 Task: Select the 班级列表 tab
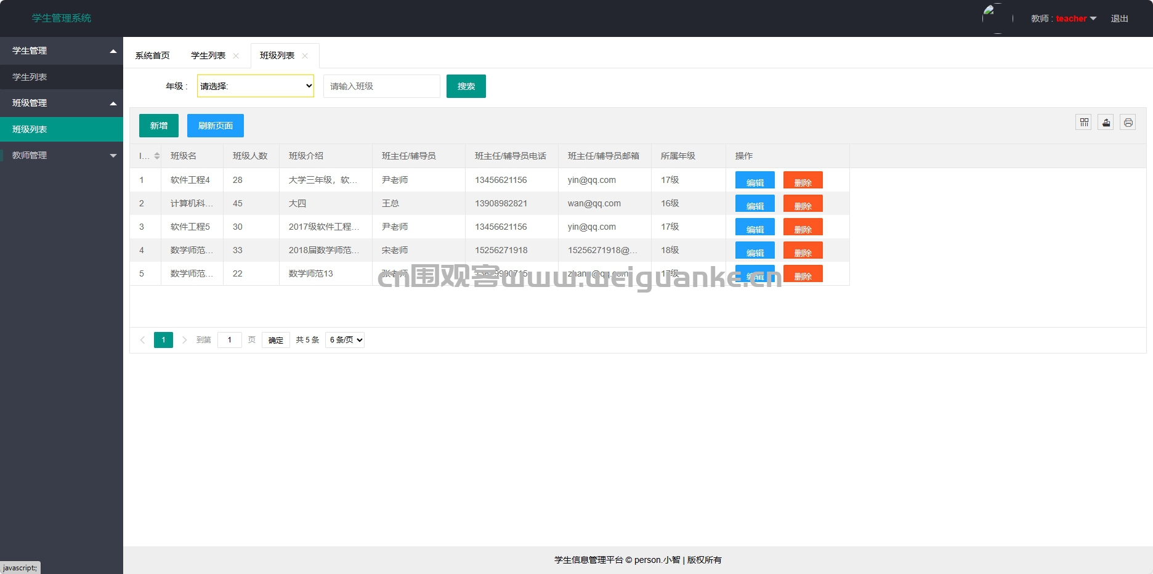[277, 56]
